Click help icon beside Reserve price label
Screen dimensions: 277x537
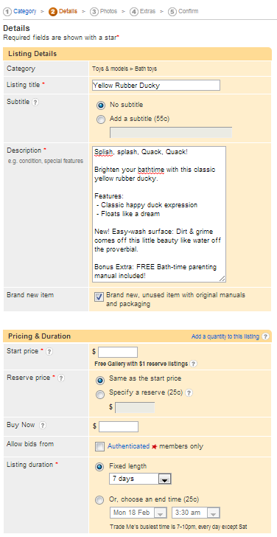(61, 378)
